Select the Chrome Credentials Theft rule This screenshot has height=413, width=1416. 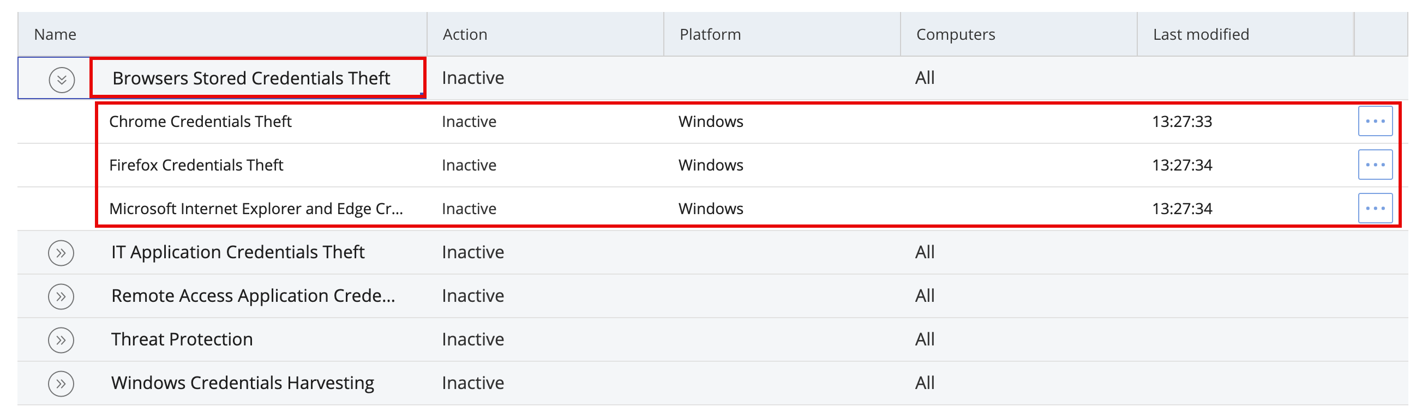[201, 121]
